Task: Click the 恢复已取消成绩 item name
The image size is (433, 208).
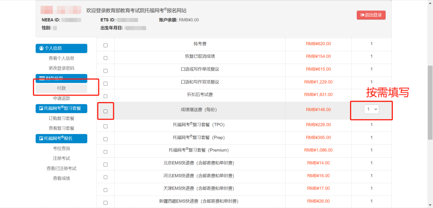Action: click(x=200, y=56)
